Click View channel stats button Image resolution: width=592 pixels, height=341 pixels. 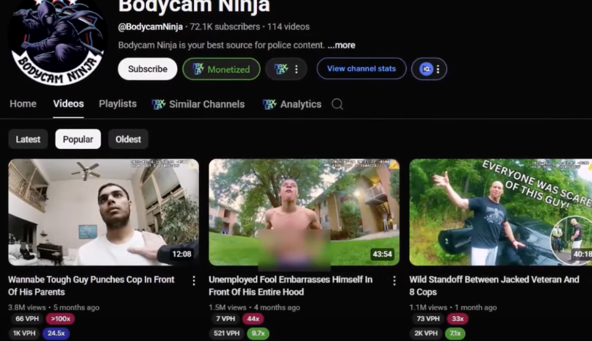coord(361,69)
